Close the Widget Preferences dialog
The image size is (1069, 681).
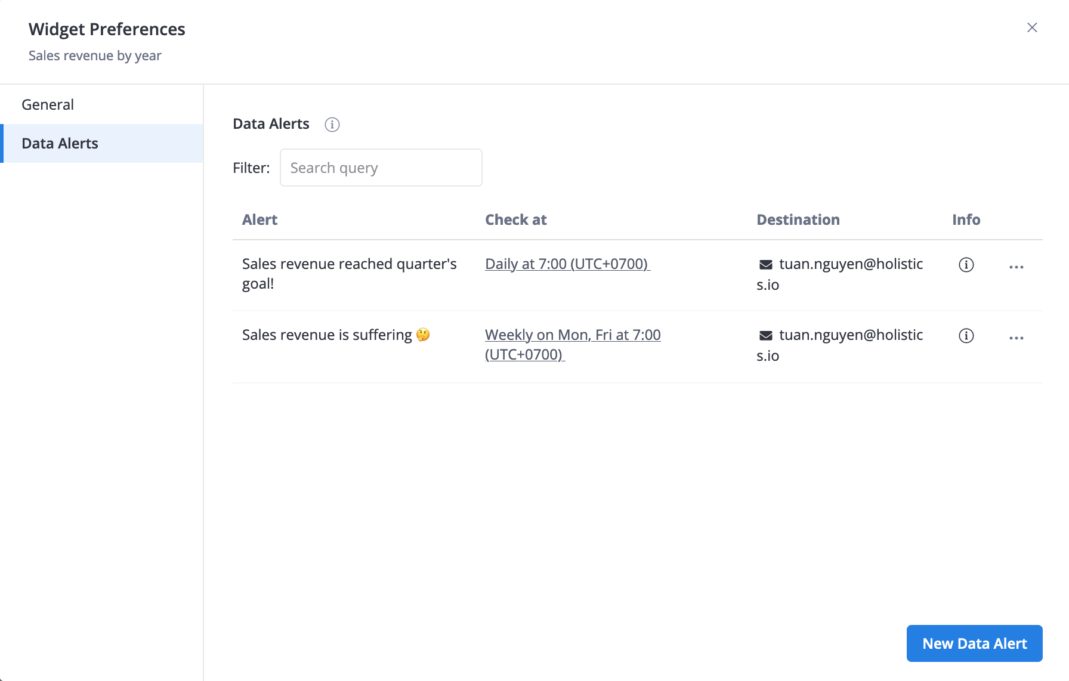click(1032, 27)
